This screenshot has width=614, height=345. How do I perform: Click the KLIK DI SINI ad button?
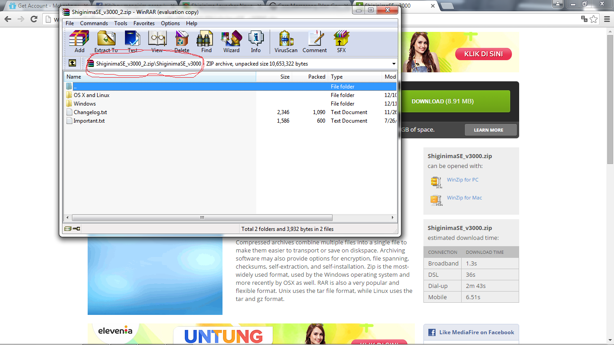click(483, 54)
